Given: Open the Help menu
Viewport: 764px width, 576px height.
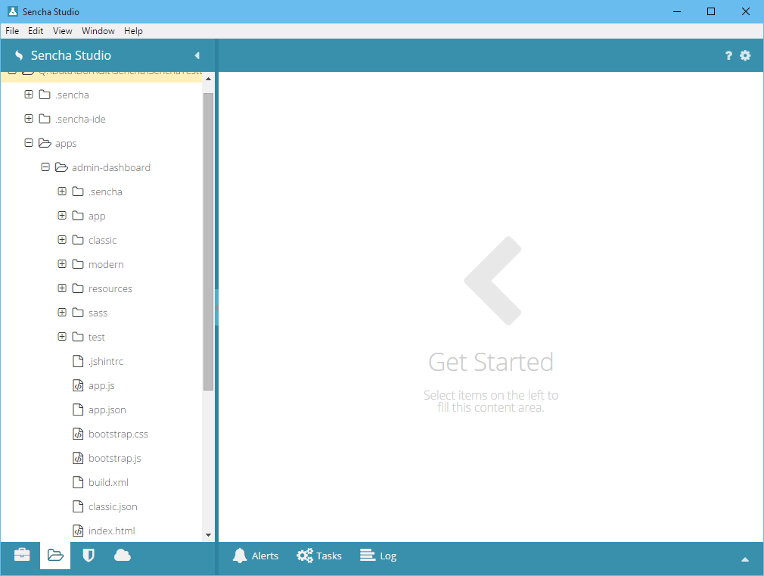Looking at the screenshot, I should coord(133,31).
